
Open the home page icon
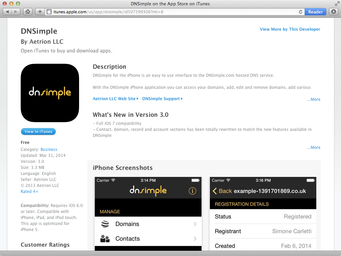[x=28, y=12]
